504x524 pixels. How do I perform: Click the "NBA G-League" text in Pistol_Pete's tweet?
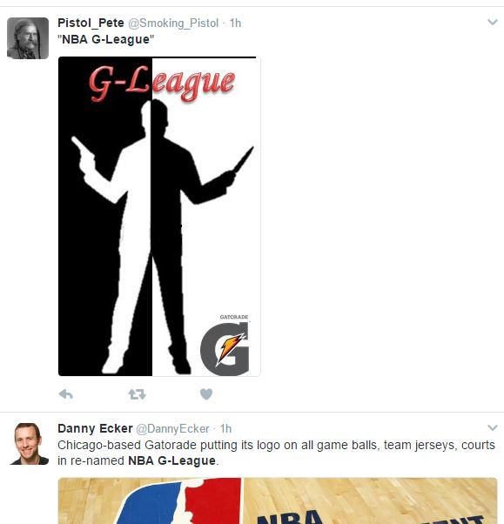pyautogui.click(x=106, y=39)
